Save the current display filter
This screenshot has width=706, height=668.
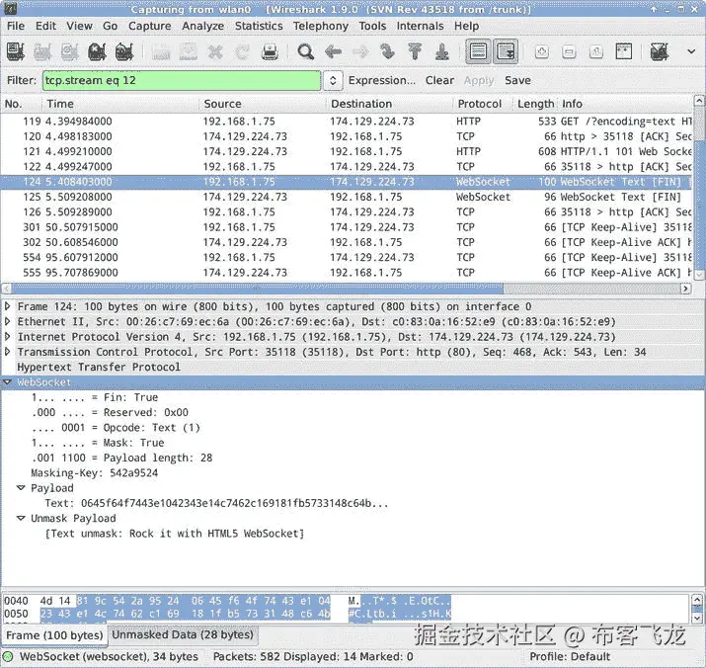coord(517,80)
